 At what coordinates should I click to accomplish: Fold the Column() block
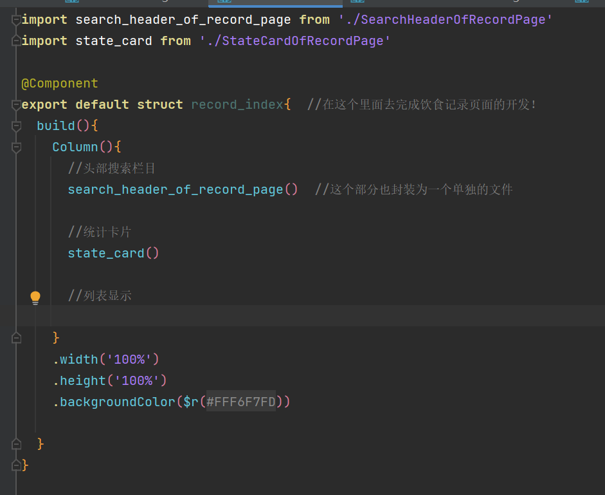click(x=16, y=147)
